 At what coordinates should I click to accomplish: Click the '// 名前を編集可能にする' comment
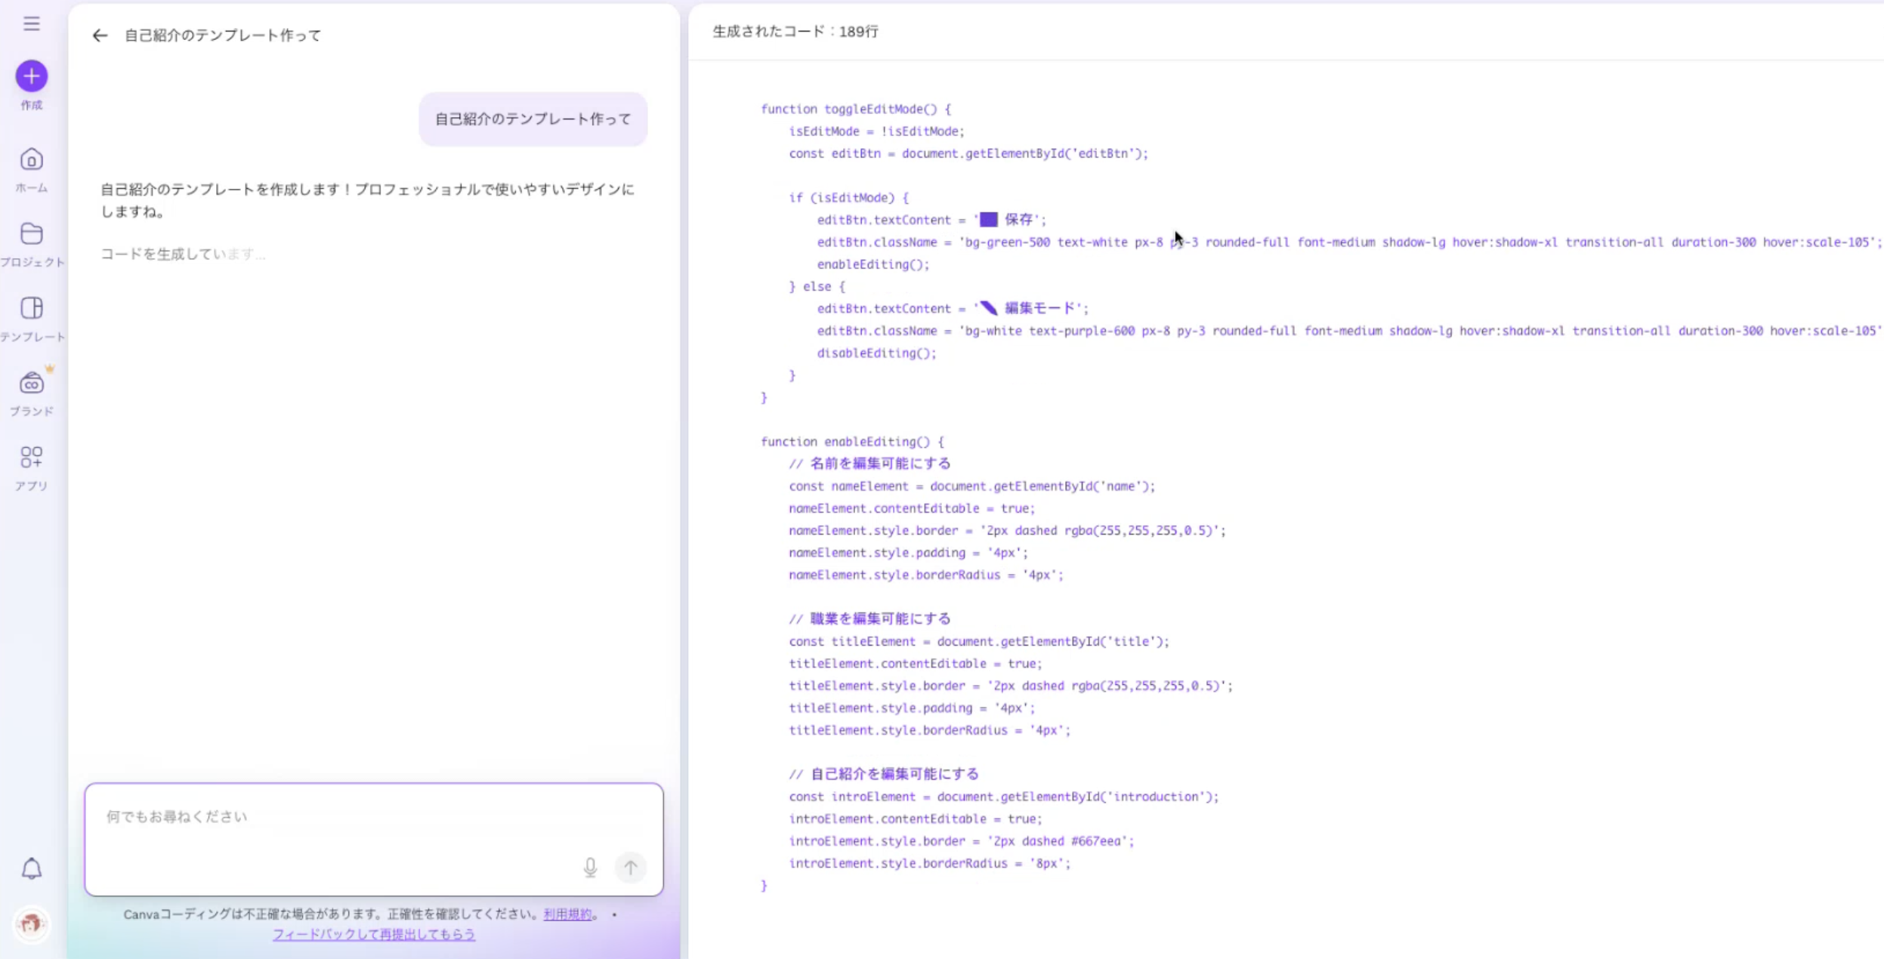(x=869, y=464)
